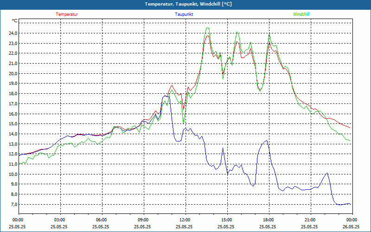Click the 21:00 time axis label

click(309, 220)
